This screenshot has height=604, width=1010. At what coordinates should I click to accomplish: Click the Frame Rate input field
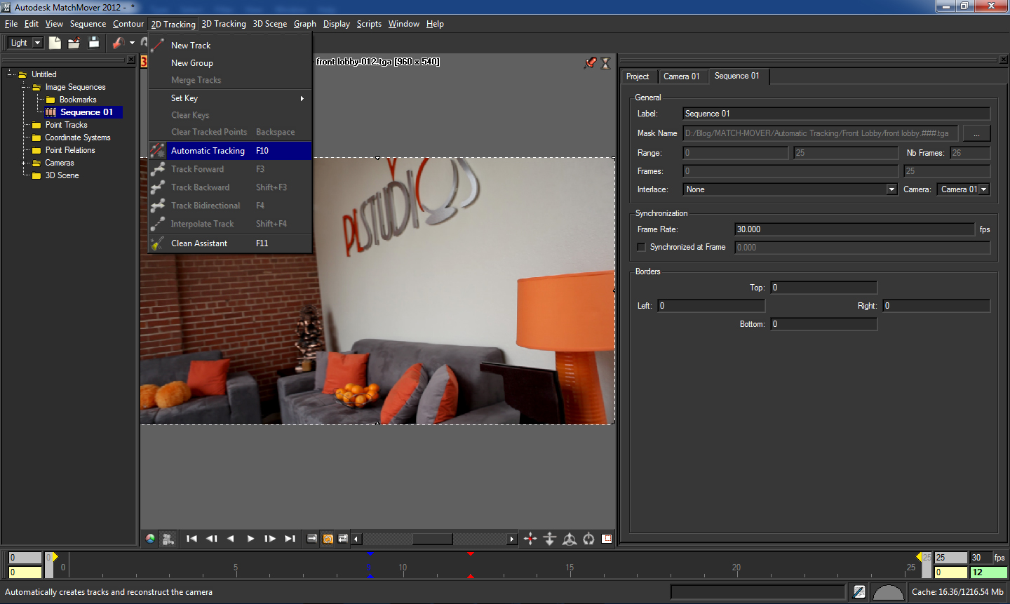855,229
